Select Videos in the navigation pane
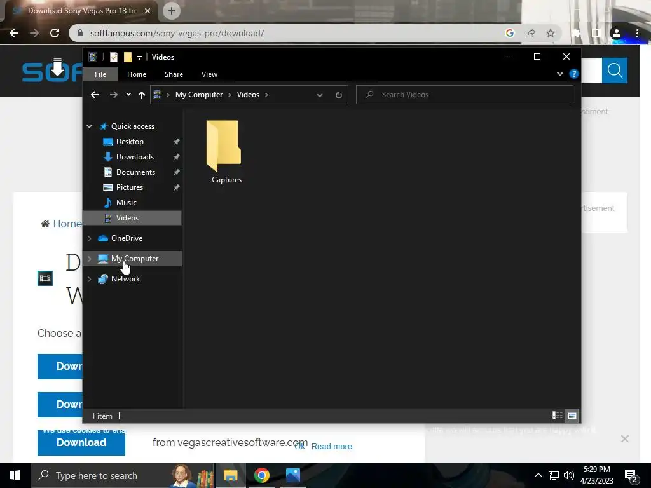Viewport: 651px width, 488px height. pos(127,218)
